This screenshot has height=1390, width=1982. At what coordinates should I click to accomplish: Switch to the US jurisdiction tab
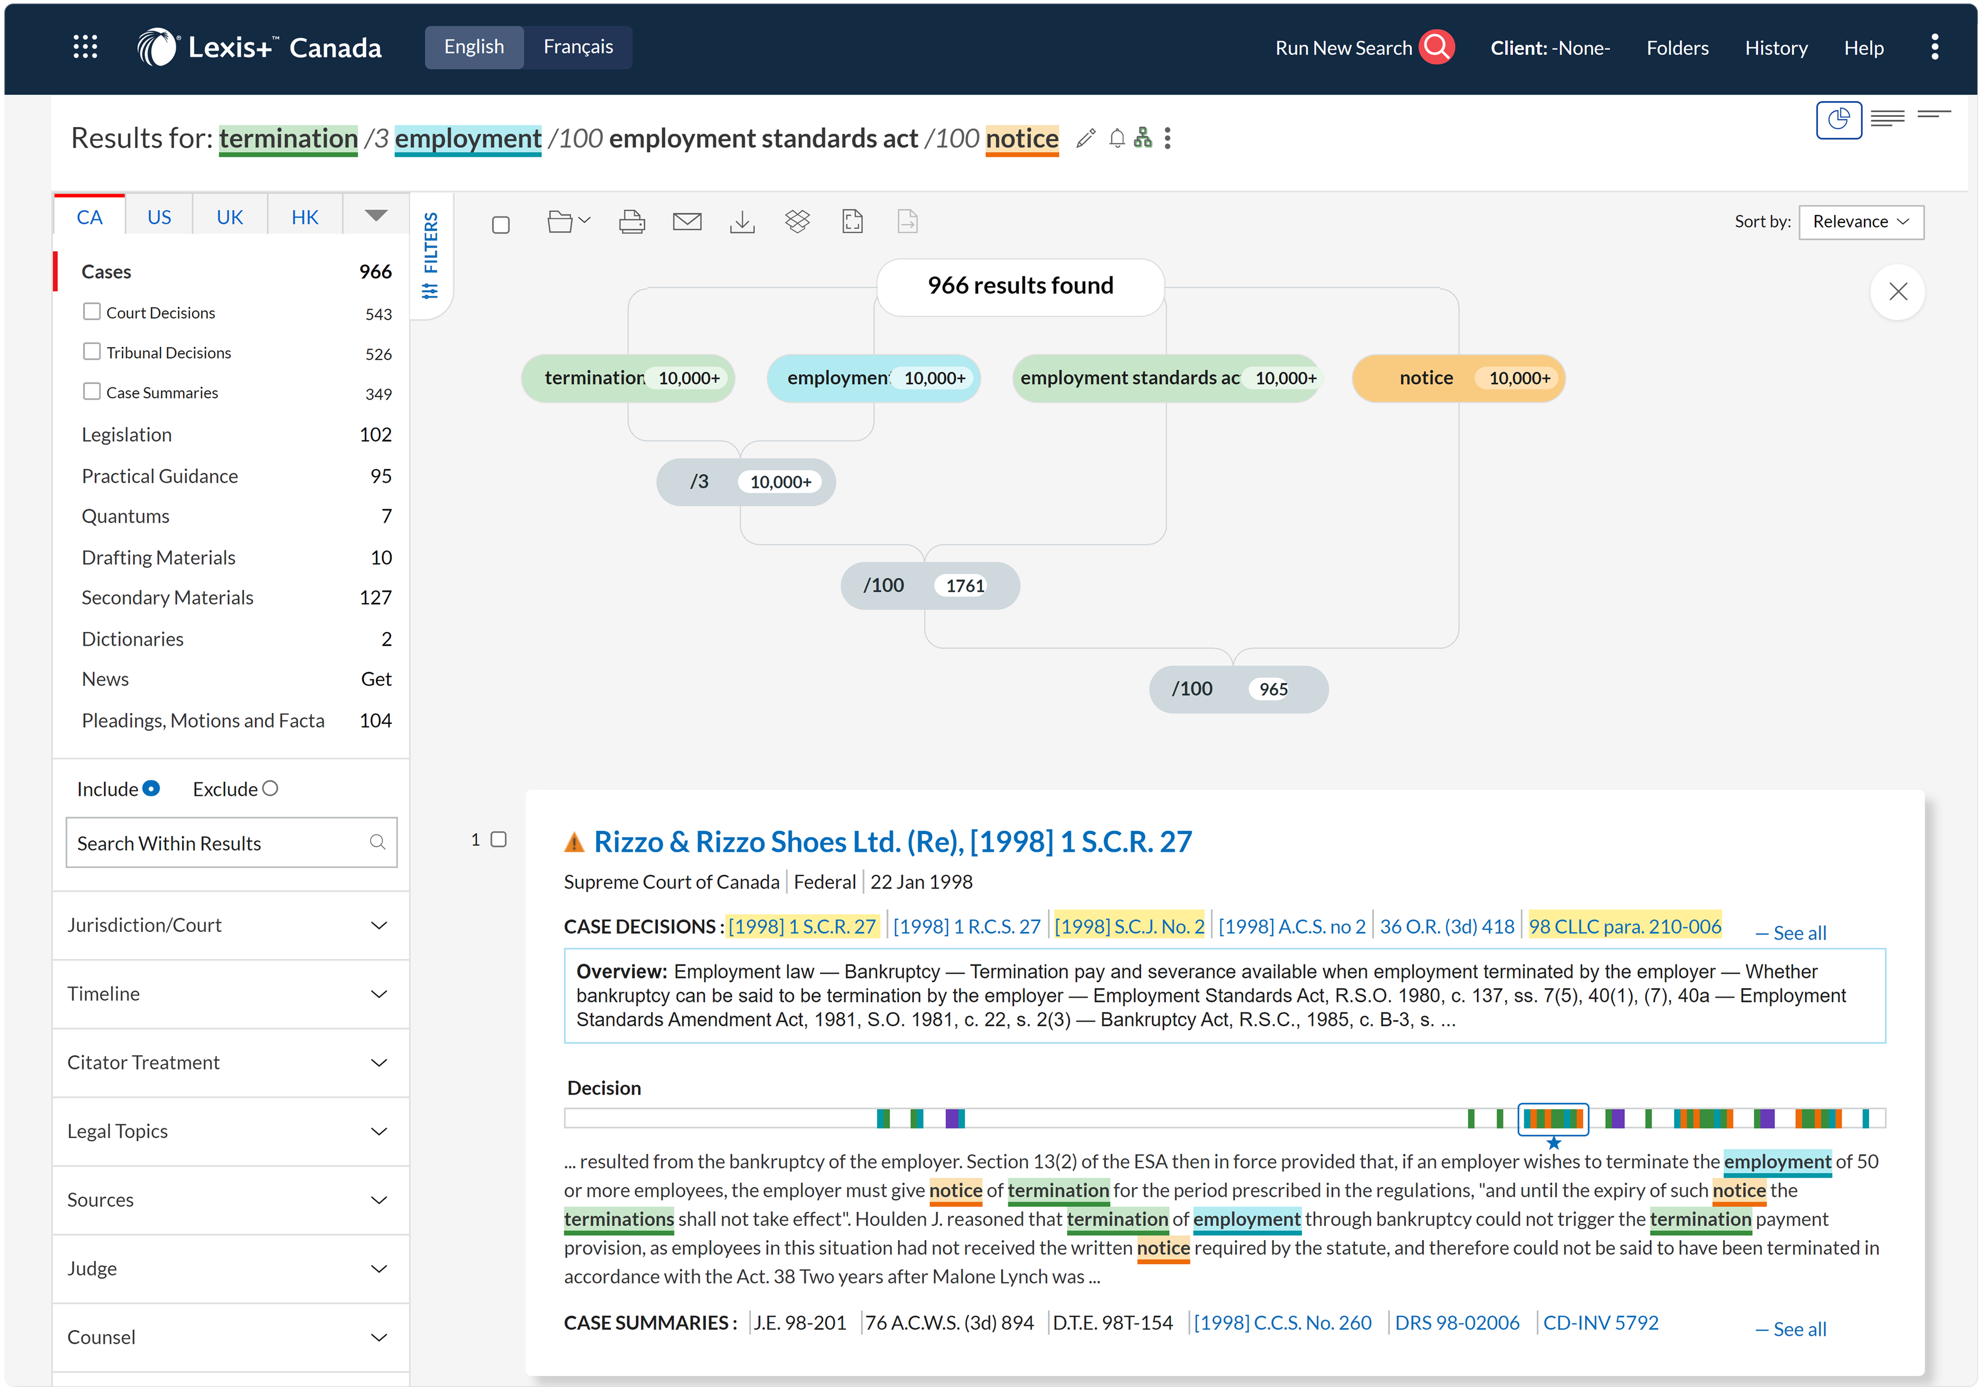159,217
